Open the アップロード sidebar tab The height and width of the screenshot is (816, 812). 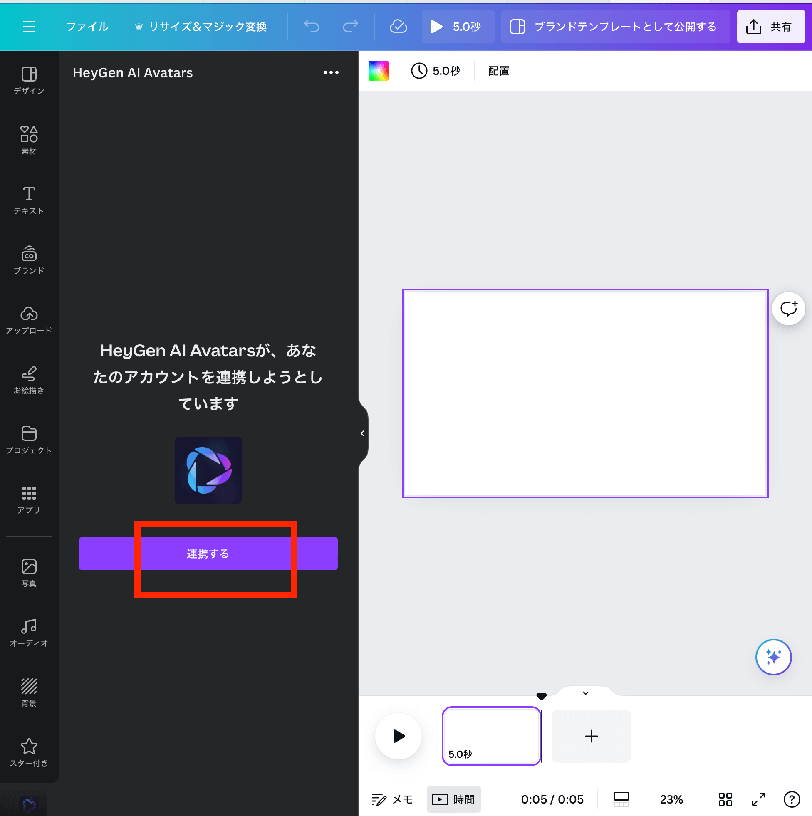pyautogui.click(x=29, y=320)
